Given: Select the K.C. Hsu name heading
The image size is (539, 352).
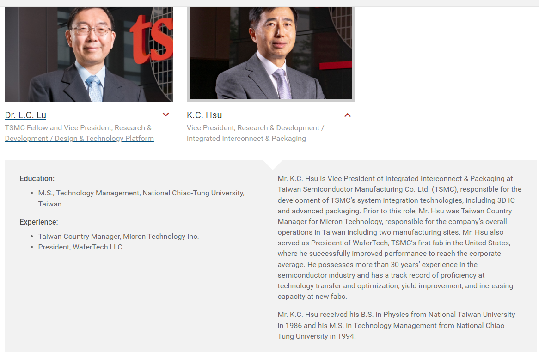Looking at the screenshot, I should point(204,115).
